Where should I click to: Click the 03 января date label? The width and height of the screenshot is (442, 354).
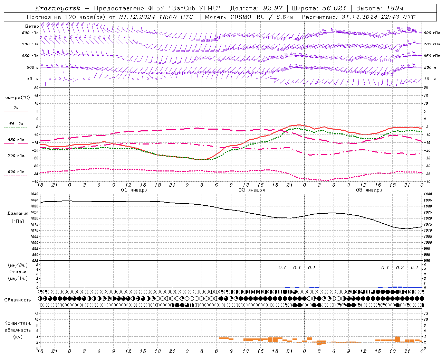click(369, 190)
